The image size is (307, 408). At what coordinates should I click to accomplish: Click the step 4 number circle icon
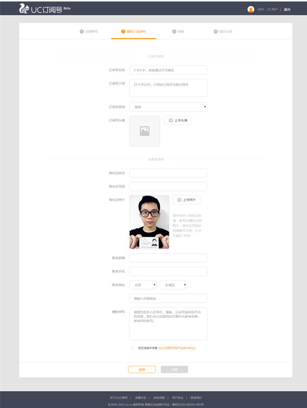click(216, 31)
